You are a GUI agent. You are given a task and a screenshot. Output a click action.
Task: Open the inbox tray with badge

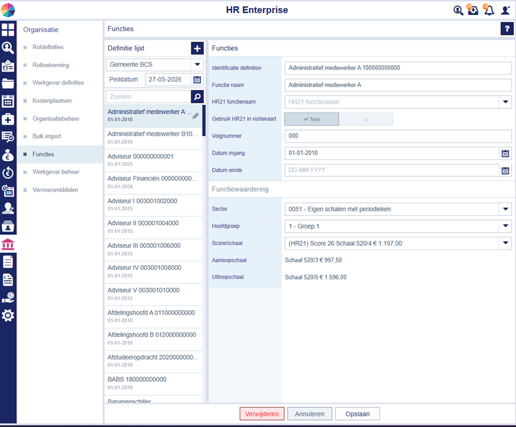click(x=473, y=10)
